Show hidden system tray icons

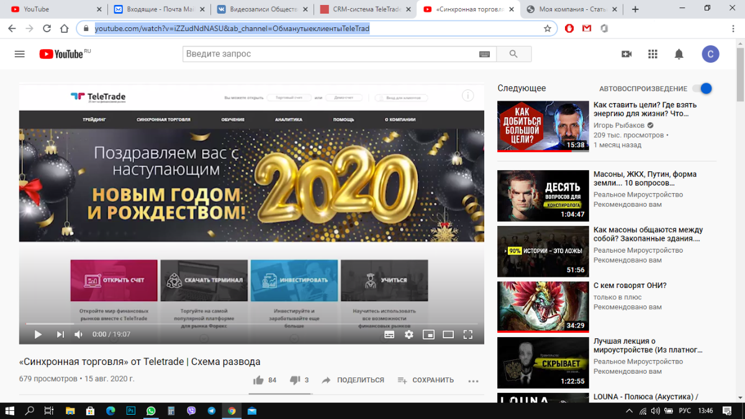click(x=630, y=410)
